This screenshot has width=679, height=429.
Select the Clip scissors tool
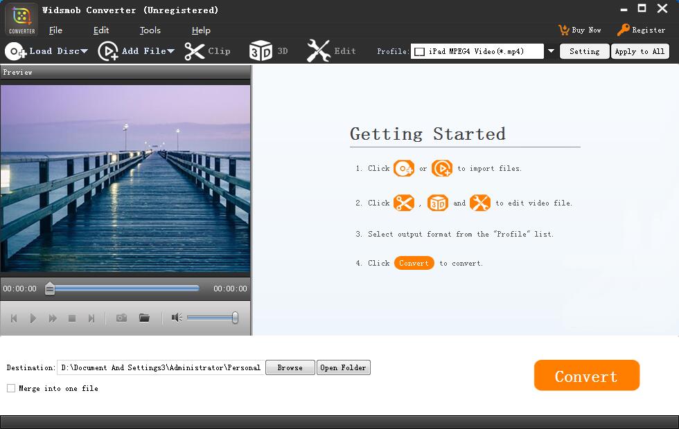point(195,51)
